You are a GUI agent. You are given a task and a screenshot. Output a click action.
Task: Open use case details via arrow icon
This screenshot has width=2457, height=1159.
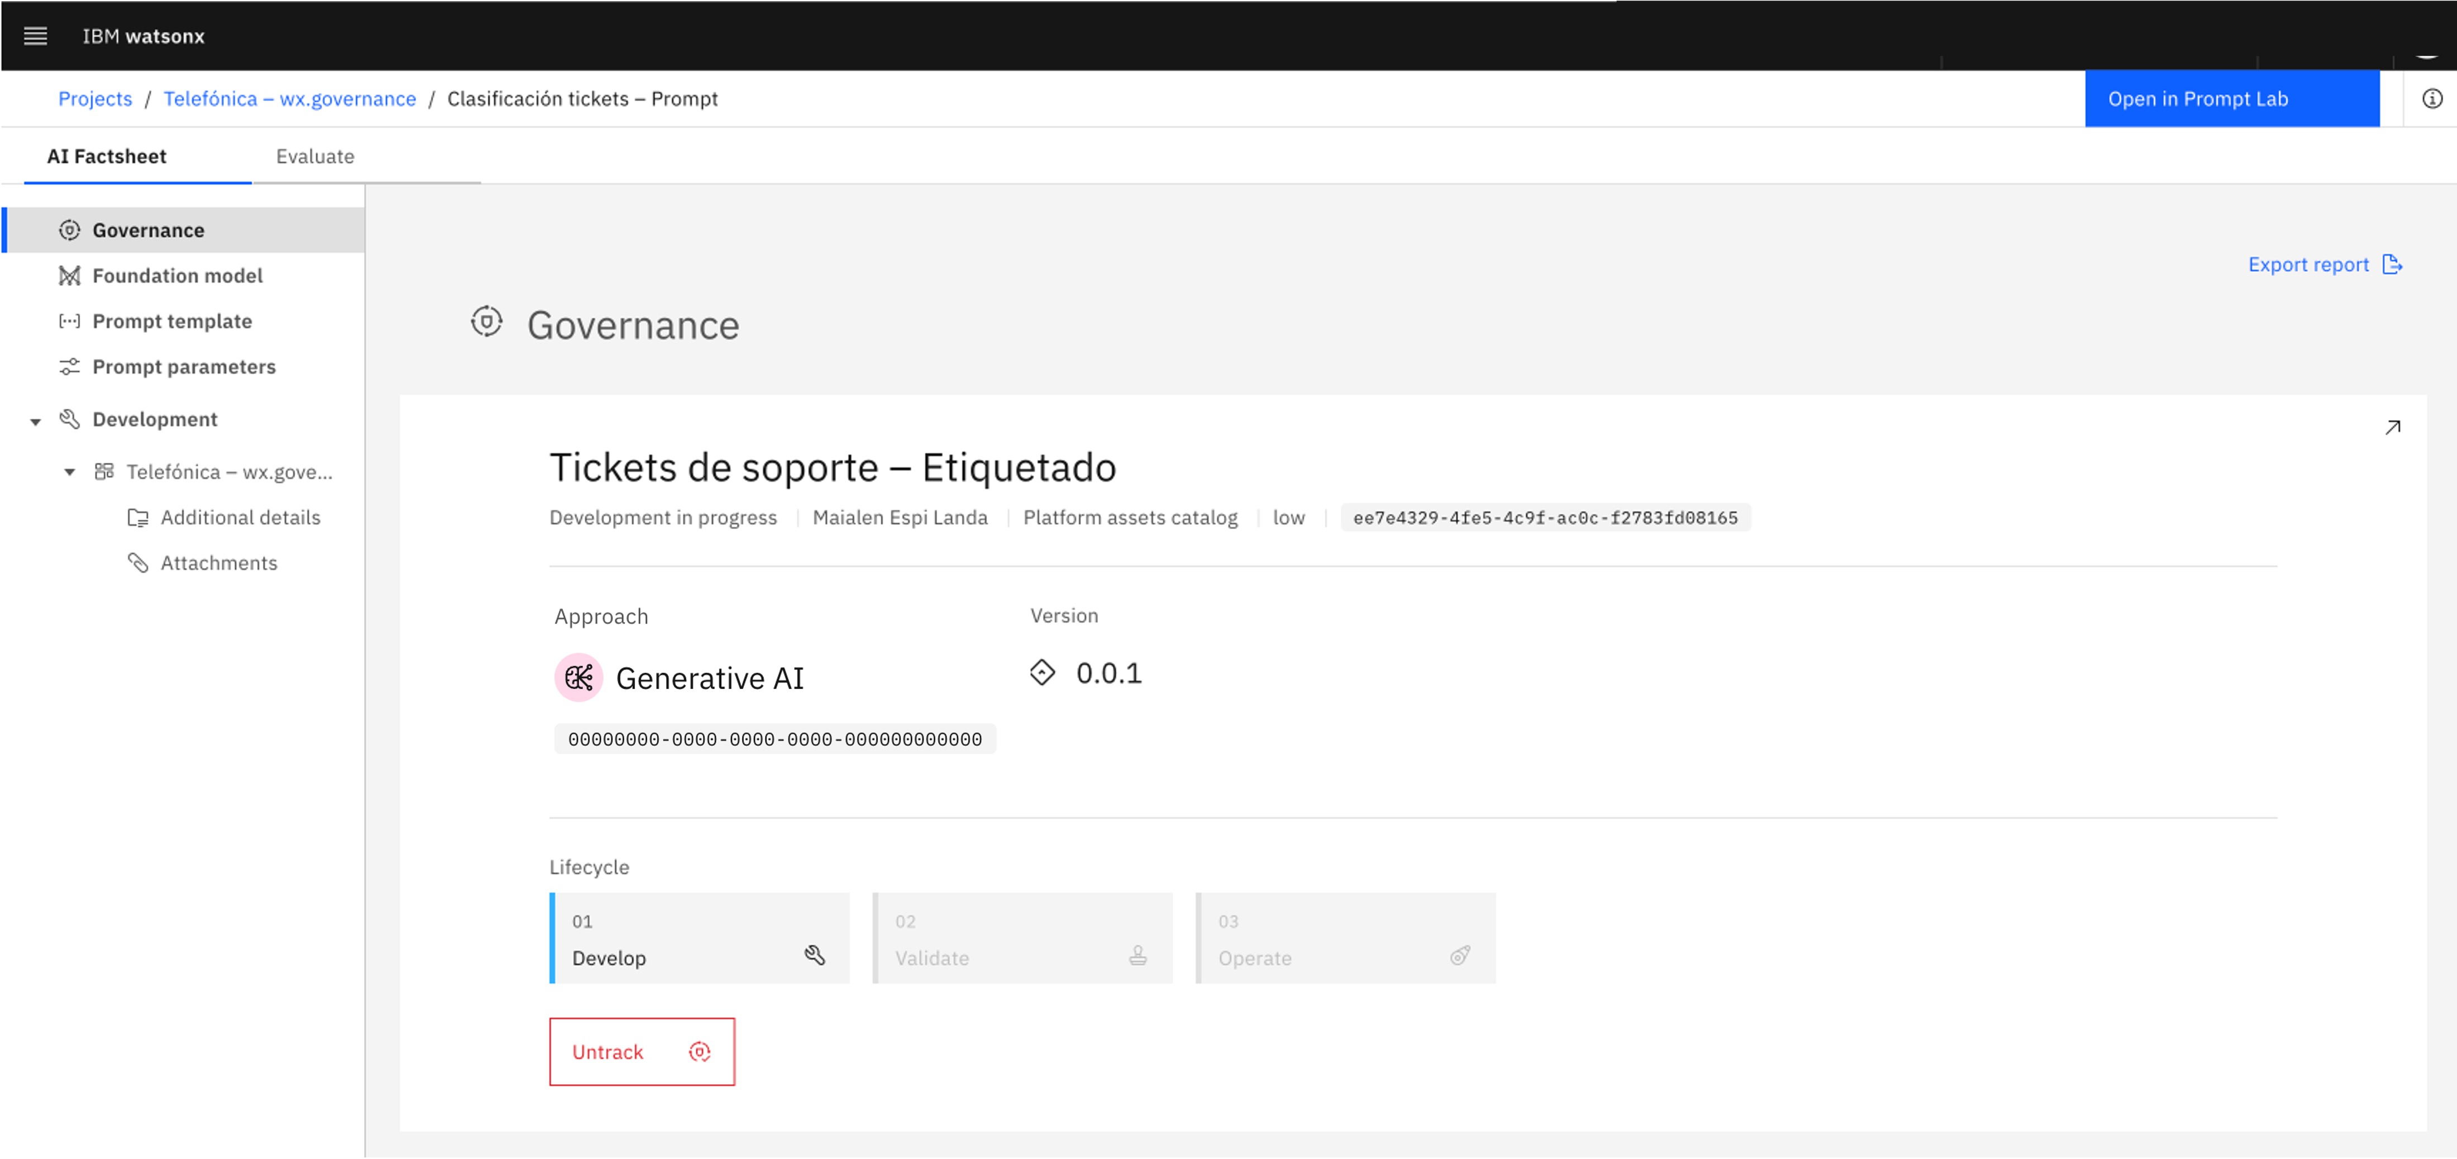click(2392, 427)
